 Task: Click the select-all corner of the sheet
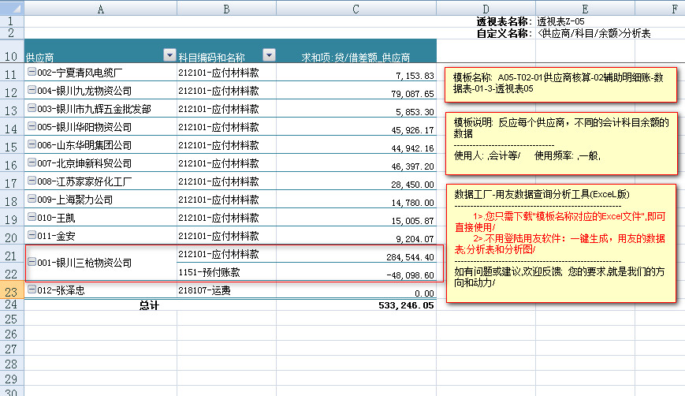pyautogui.click(x=11, y=8)
